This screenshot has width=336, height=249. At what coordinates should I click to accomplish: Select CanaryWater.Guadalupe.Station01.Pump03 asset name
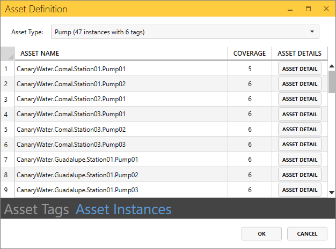tap(77, 190)
